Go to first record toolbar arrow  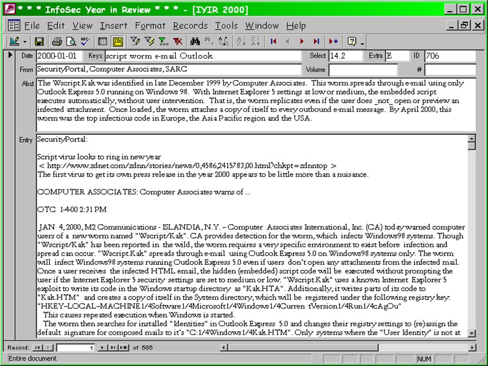point(273,41)
